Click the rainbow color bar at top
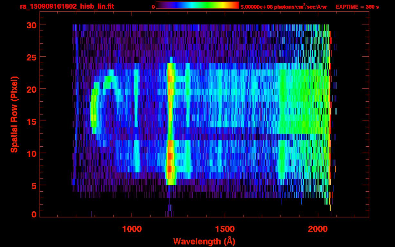Screen dimensions: 395x247 pyautogui.click(x=197, y=5)
